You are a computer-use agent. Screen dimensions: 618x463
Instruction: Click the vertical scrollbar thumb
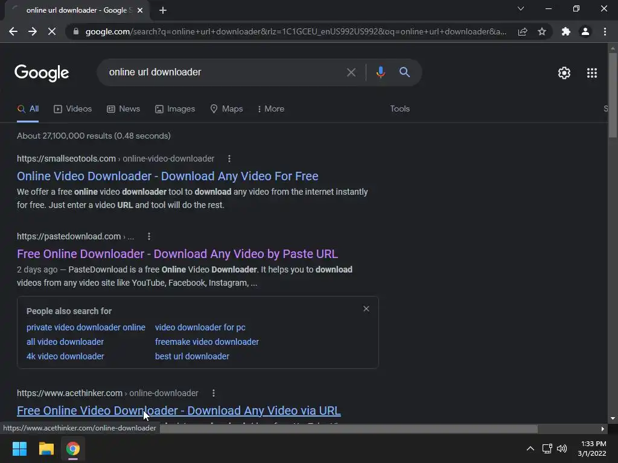point(613,95)
